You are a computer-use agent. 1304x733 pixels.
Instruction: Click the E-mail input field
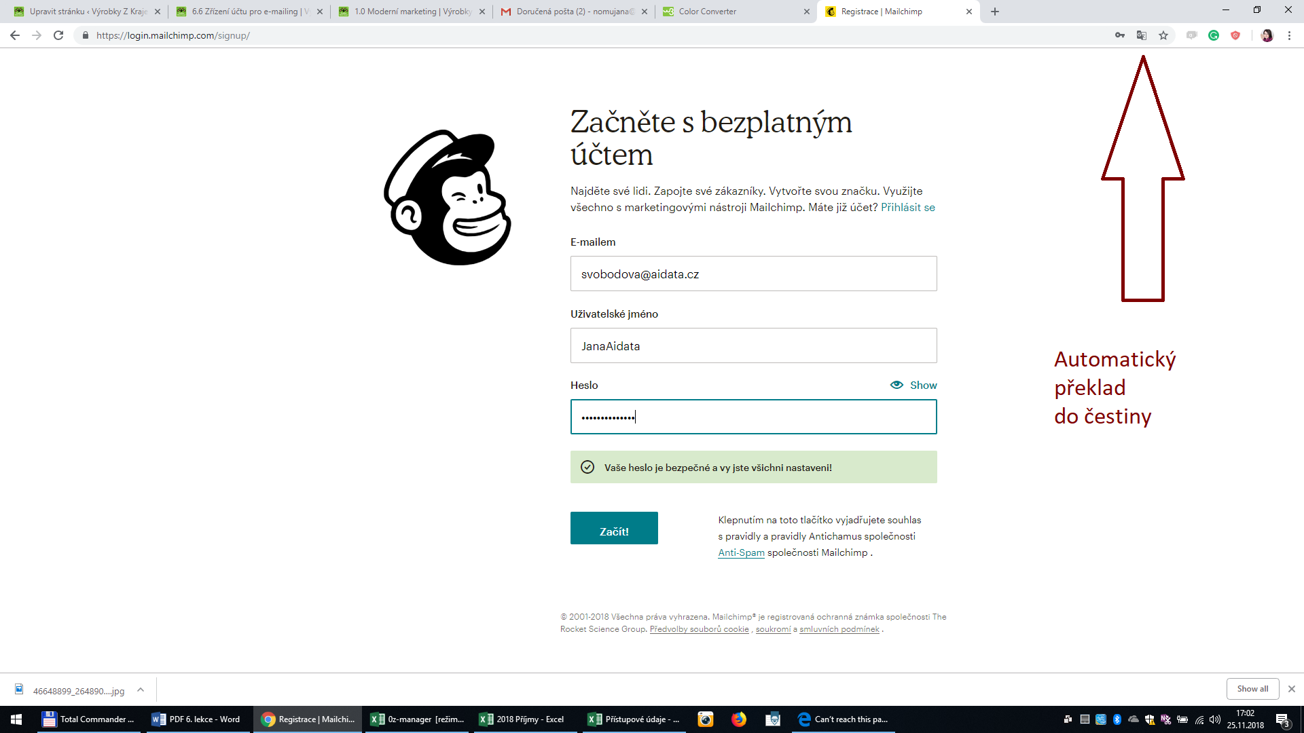point(754,274)
